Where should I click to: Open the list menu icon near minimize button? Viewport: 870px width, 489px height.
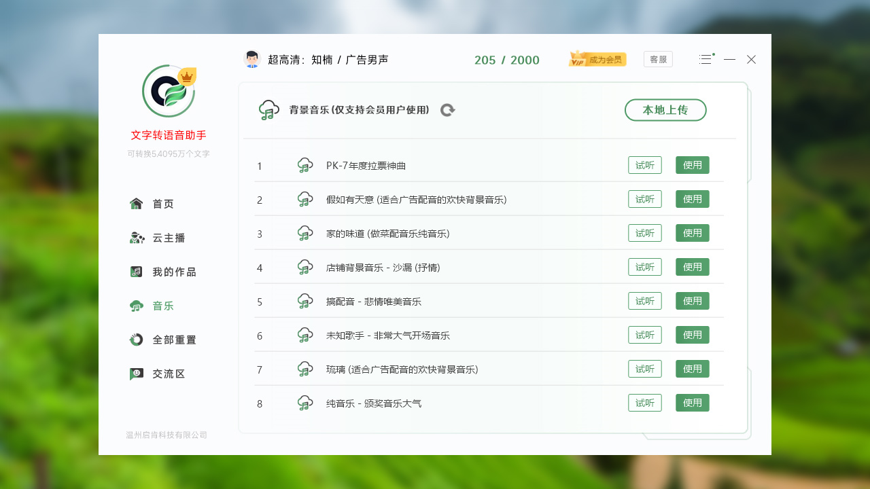pos(706,59)
